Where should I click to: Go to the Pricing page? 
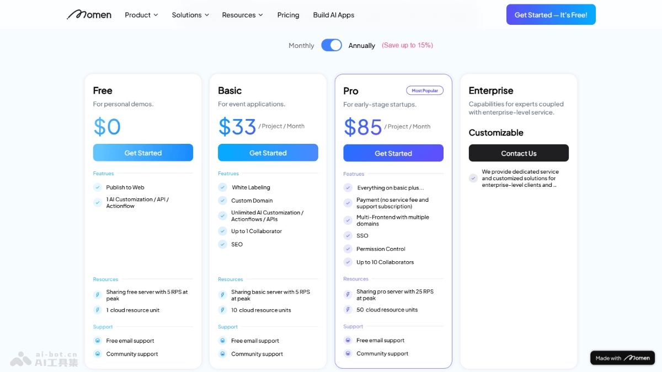tap(288, 15)
